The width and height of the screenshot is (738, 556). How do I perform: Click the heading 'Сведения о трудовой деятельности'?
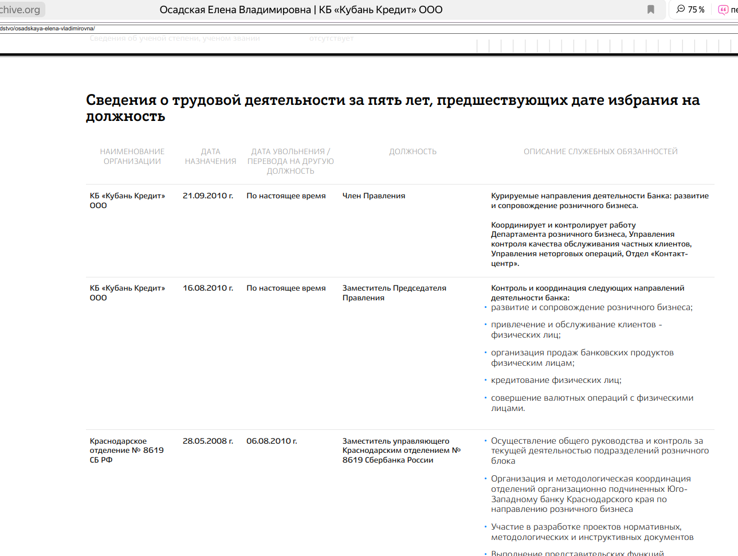point(392,108)
